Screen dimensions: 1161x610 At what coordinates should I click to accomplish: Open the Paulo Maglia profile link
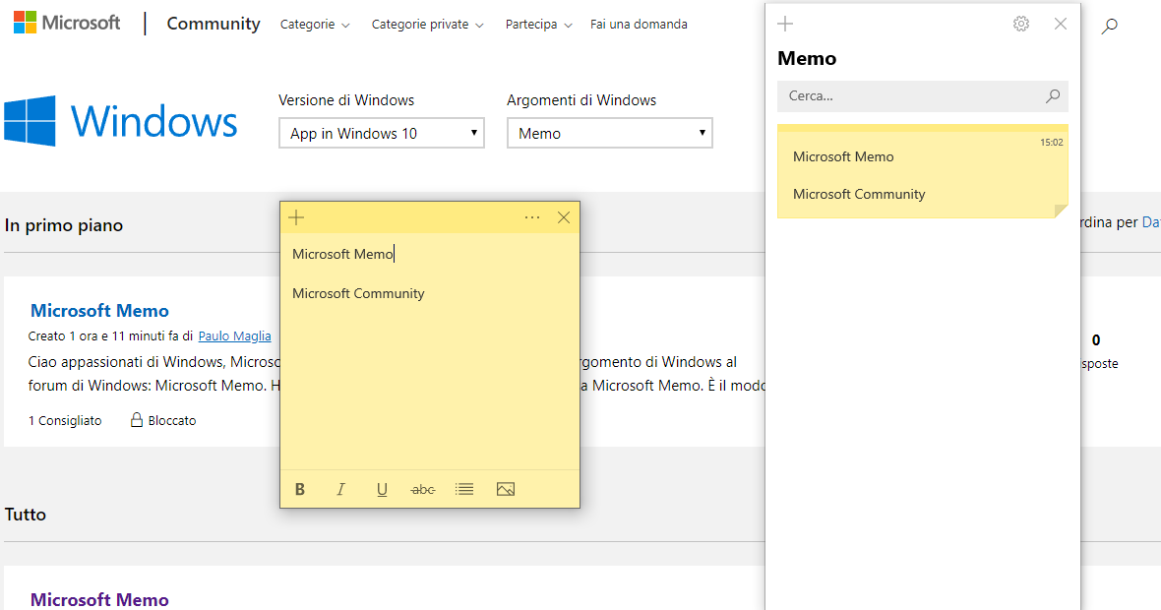pyautogui.click(x=234, y=335)
